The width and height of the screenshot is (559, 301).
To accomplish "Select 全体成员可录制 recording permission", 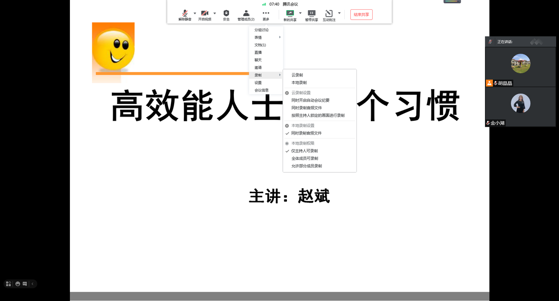I will click(x=305, y=158).
